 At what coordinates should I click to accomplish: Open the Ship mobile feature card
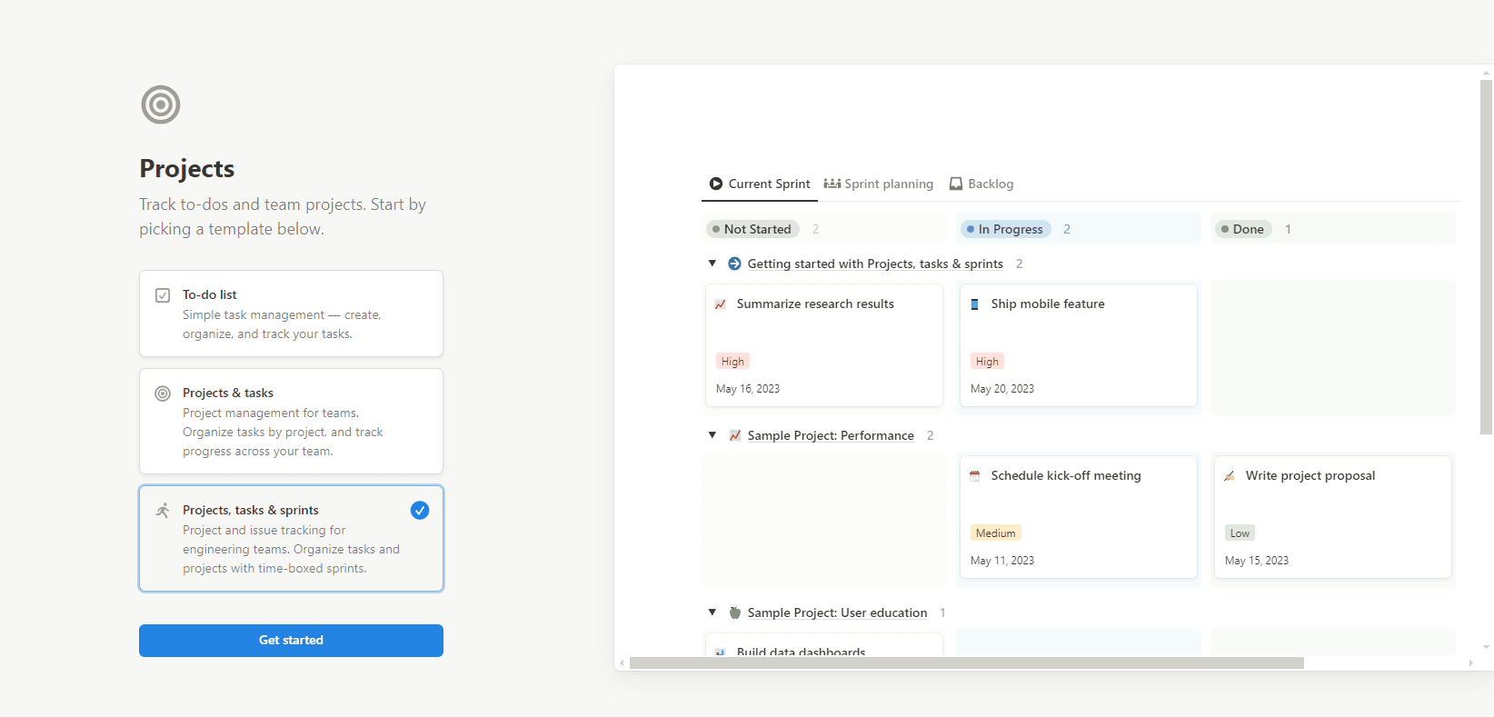pos(1079,345)
